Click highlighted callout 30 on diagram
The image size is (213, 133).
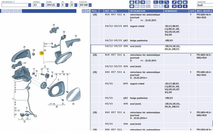42,53
